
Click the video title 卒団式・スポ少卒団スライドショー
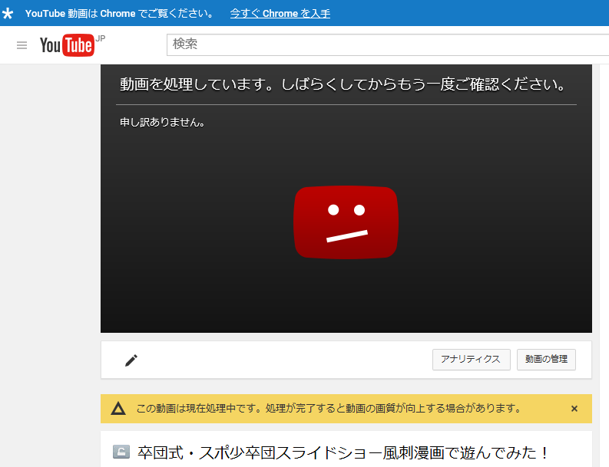[x=343, y=452]
